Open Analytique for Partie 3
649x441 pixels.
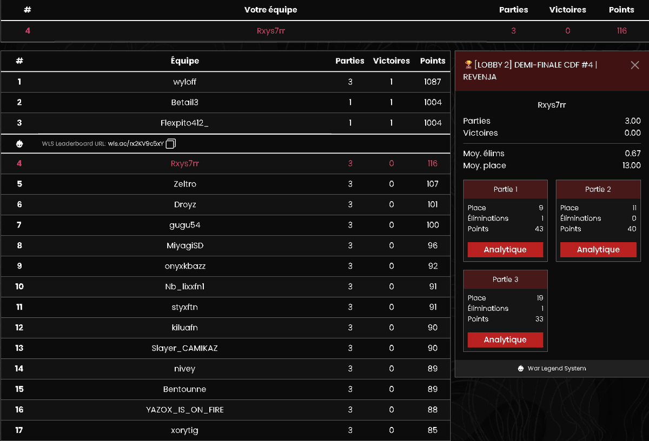(505, 340)
